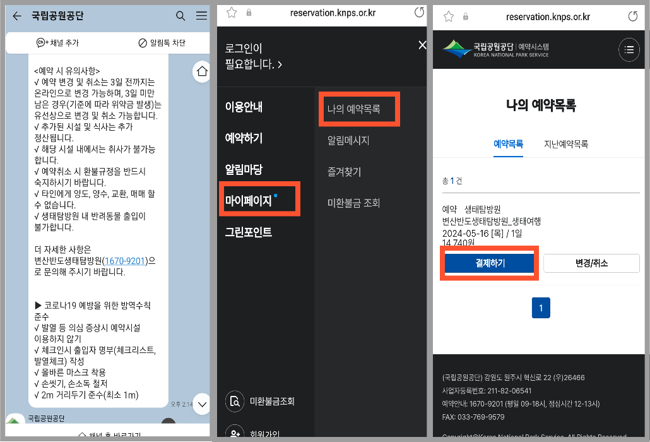Tap the 회원가입 person icon
Viewport: 650px width, 442px height.
click(235, 431)
